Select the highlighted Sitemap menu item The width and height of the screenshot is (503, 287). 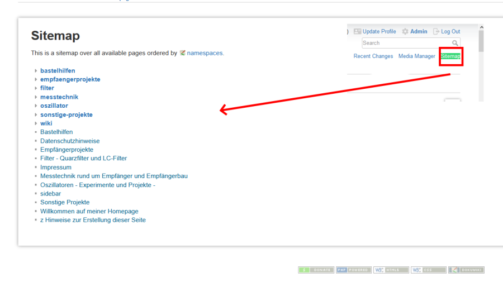pos(450,56)
